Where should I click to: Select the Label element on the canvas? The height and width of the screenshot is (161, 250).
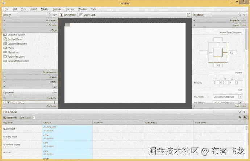67,25
